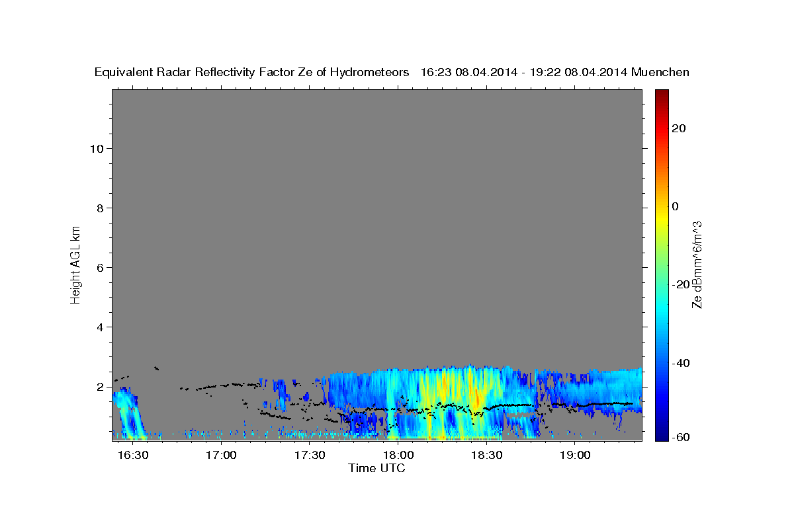794x529 pixels.
Task: Click the '19:00' time tick label
Action: (576, 456)
